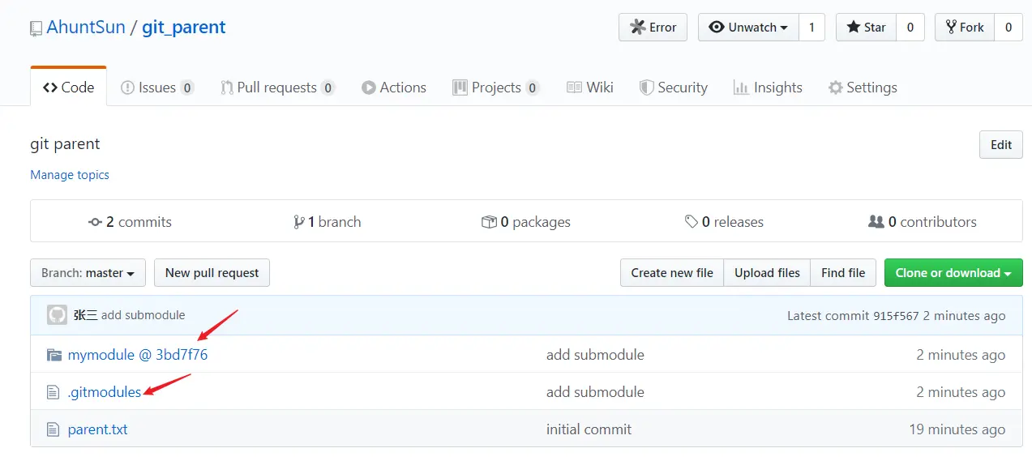Viewport: 1032px width, 461px height.
Task: Click the commit author avatar thumbnail
Action: click(x=57, y=315)
